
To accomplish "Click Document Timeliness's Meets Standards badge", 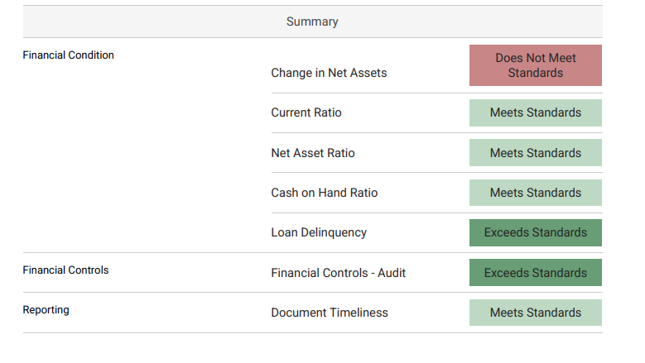I will point(536,313).
